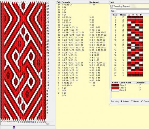Click the white hole B cell of card 4
This screenshot has width=149, height=129.
133,25
